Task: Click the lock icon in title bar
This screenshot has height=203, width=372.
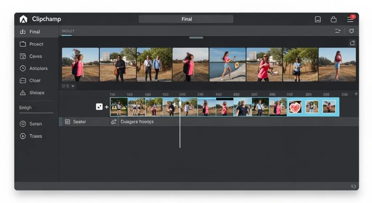Action: (333, 19)
